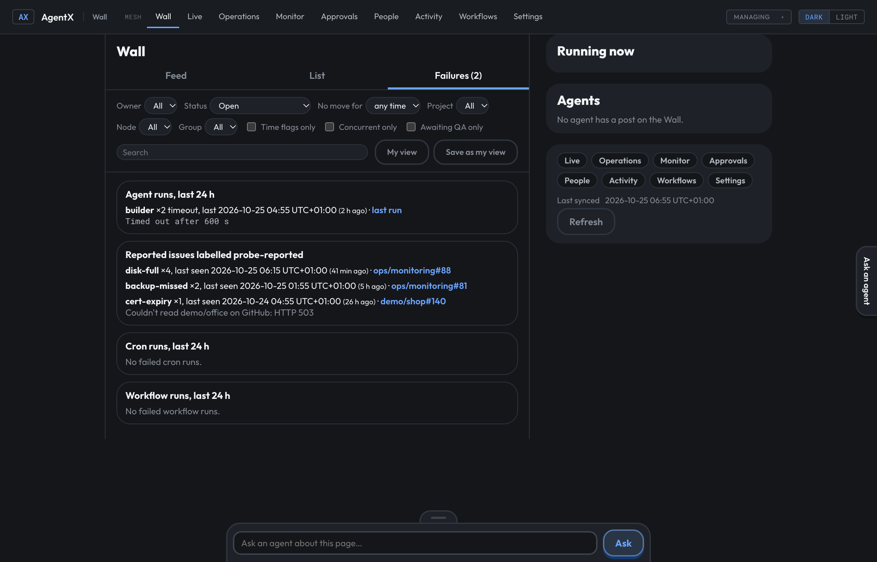Click the Refresh button

pos(586,221)
